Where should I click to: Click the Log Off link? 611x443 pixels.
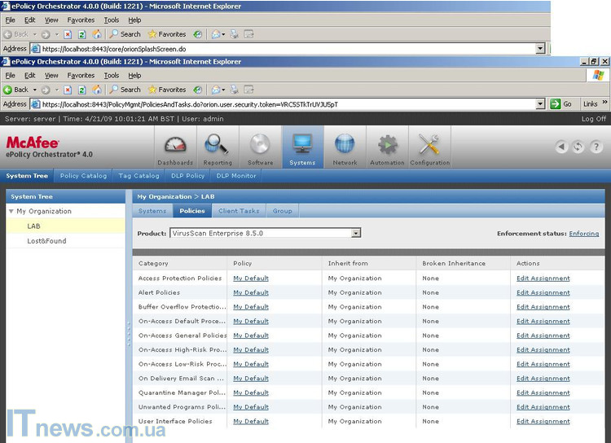[x=593, y=119]
